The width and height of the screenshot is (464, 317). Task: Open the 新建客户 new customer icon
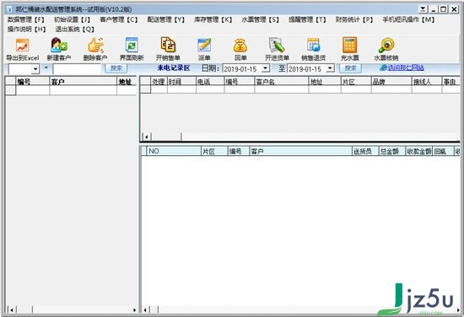[59, 46]
